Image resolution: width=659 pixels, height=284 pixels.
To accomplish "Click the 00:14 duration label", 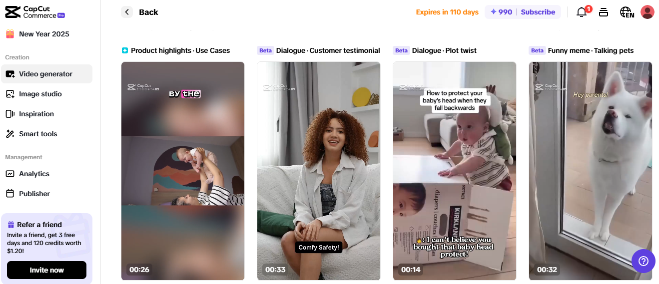I will 410,270.
